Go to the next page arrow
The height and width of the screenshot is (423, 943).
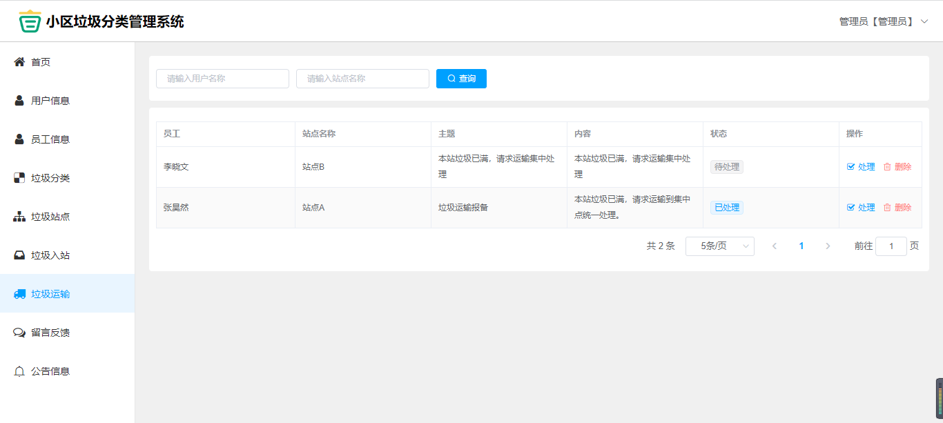tap(828, 246)
